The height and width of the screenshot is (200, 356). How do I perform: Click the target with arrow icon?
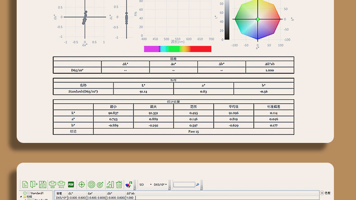(100, 184)
